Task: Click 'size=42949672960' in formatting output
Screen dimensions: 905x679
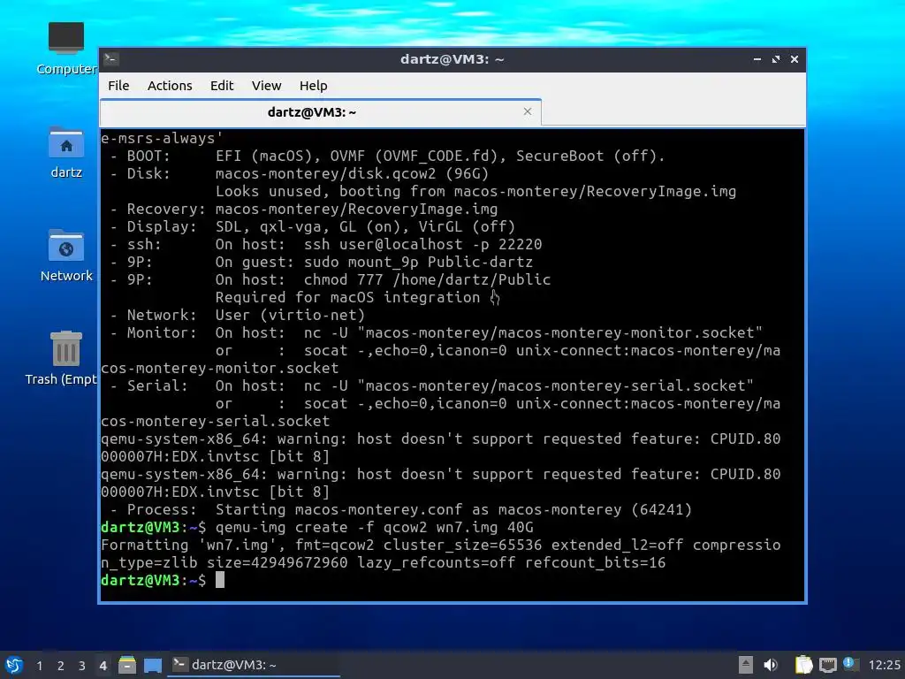Action: 277,562
